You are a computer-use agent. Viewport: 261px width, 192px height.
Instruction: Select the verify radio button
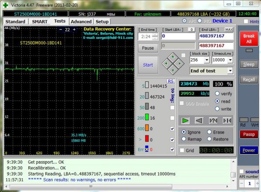pyautogui.click(x=217, y=94)
